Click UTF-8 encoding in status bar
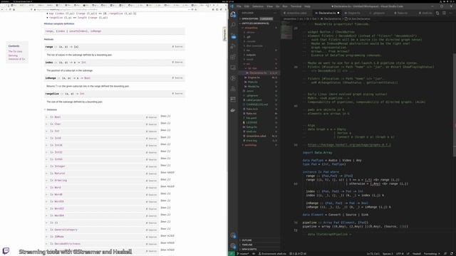This screenshot has height=256, width=456. (x=400, y=254)
